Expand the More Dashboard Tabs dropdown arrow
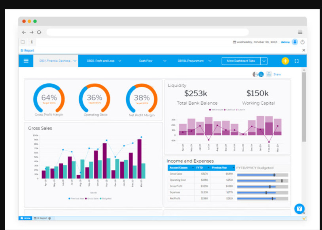 coord(264,61)
